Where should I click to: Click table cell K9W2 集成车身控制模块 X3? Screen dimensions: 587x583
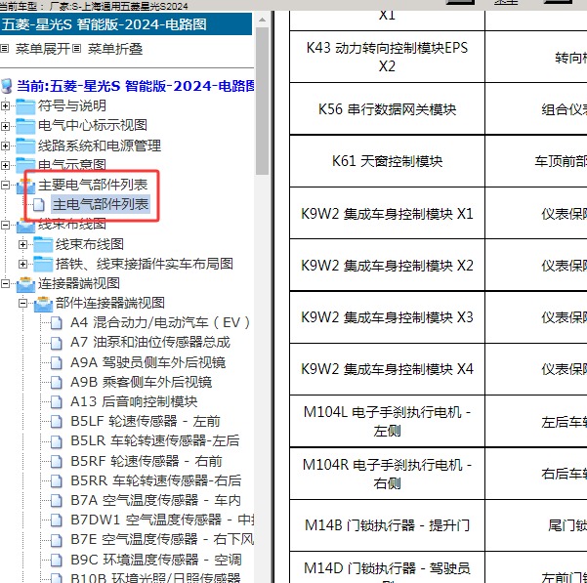point(387,317)
